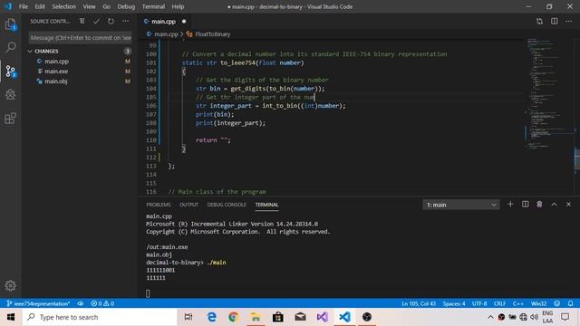Screen dimensions: 580x326
Task: Open the Windows Start menu
Action: [11, 317]
